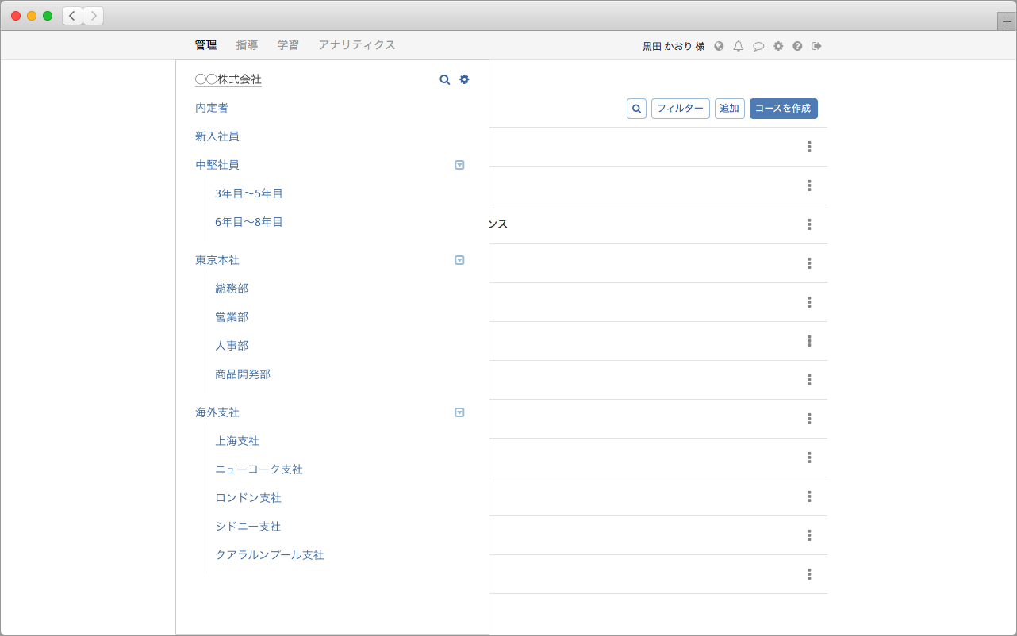Click the 追加 button
Image resolution: width=1017 pixels, height=636 pixels.
[729, 109]
